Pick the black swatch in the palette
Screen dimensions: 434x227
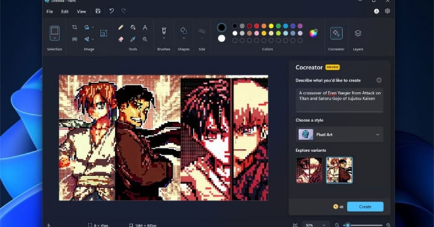pyautogui.click(x=235, y=26)
